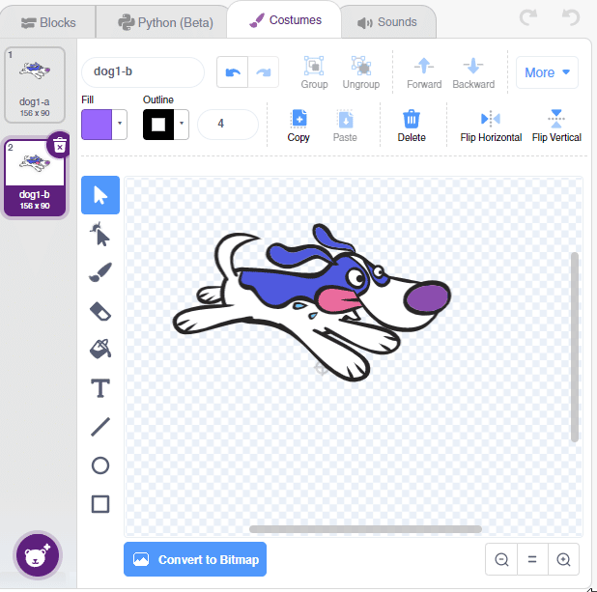Expand the Fill color dropdown arrow
The image size is (597, 592).
click(x=120, y=124)
